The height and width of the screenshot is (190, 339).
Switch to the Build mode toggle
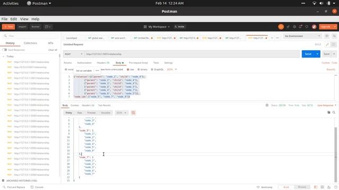286,187
